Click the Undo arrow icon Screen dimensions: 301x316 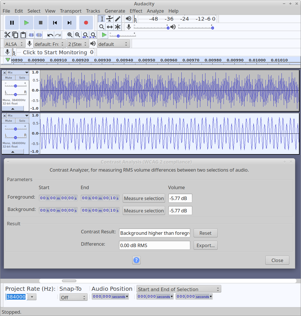tap(50, 35)
